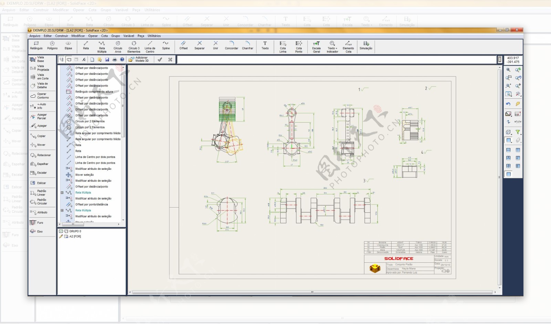Select the Polígono tool
The image size is (551, 324).
[x=52, y=45]
